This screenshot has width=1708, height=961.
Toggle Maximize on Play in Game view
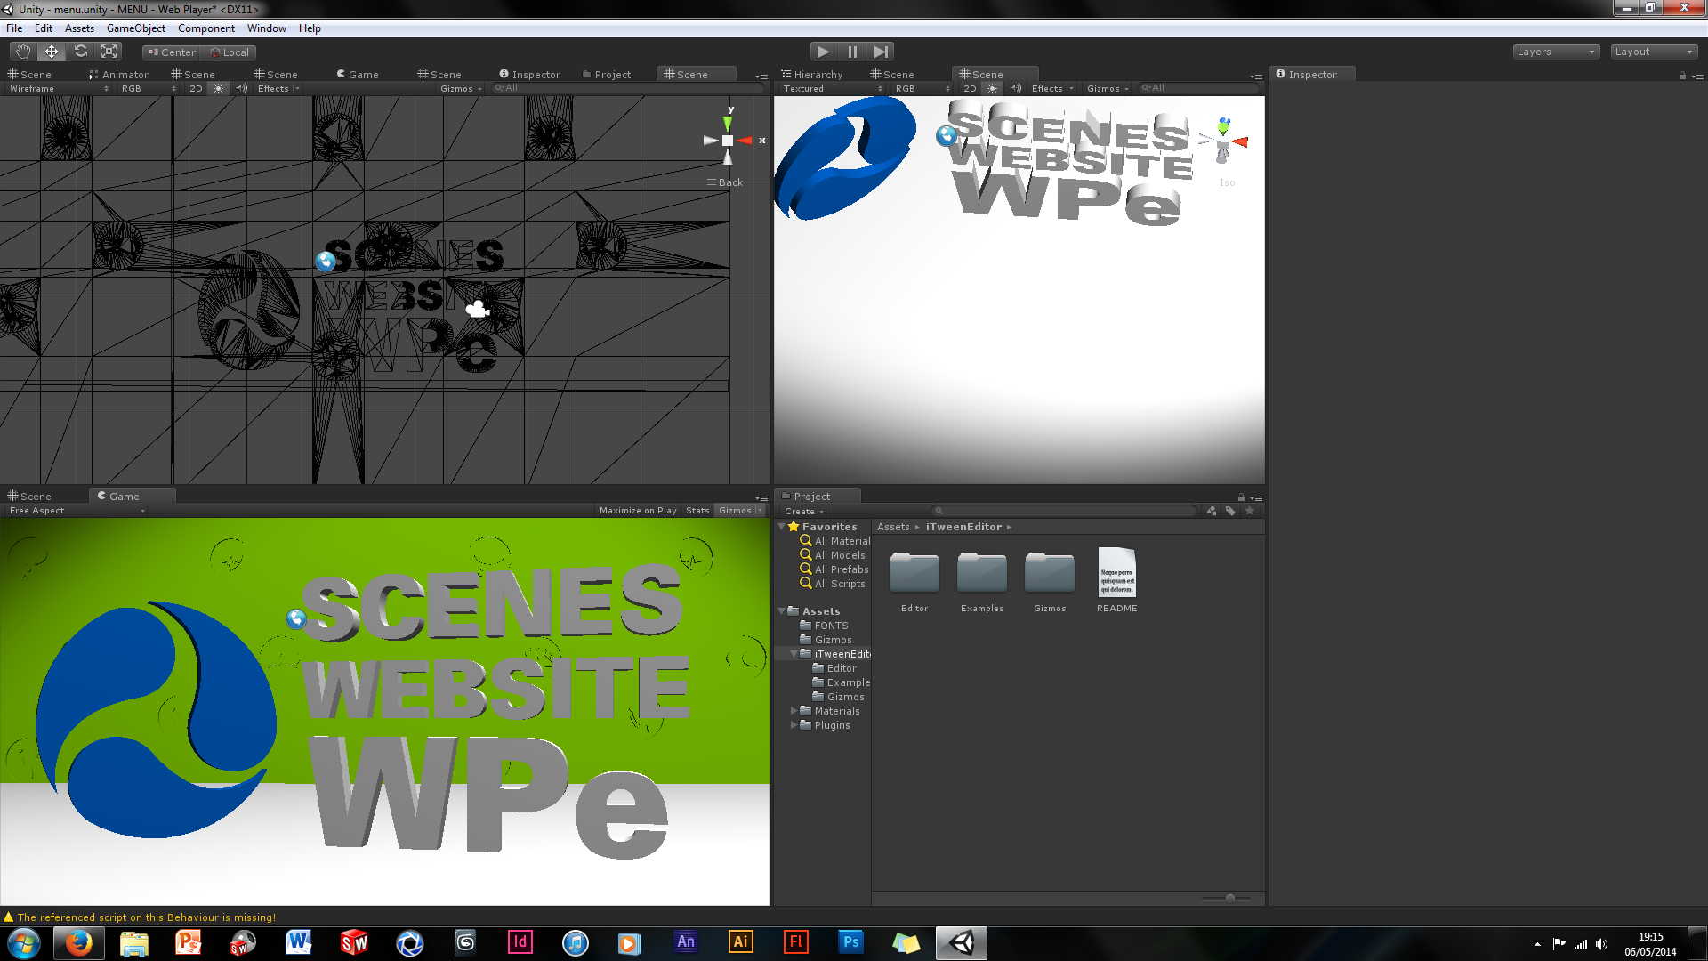[x=638, y=511]
